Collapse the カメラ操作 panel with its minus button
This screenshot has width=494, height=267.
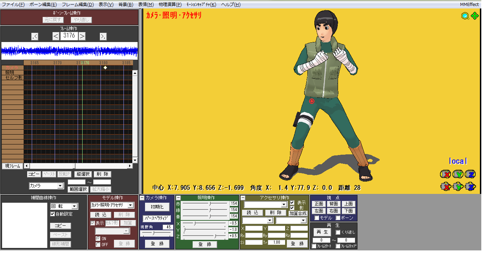click(142, 198)
